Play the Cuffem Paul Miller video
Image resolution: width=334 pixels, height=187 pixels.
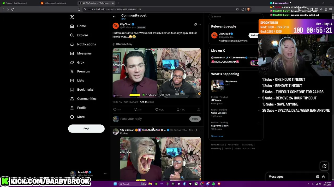tap(157, 73)
